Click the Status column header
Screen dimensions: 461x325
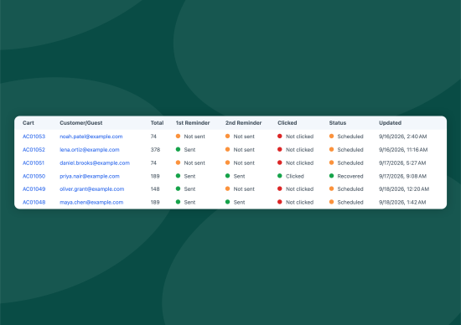(338, 123)
